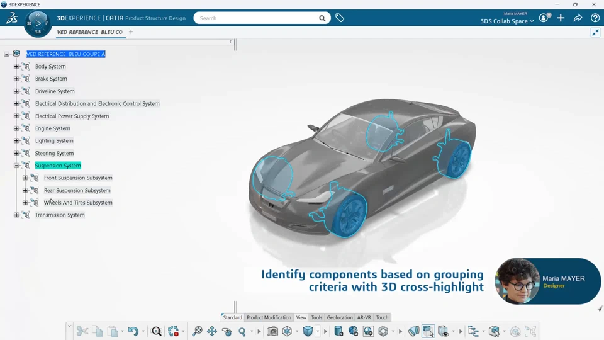The height and width of the screenshot is (340, 604).
Task: Switch to the Tools tab
Action: [316, 317]
